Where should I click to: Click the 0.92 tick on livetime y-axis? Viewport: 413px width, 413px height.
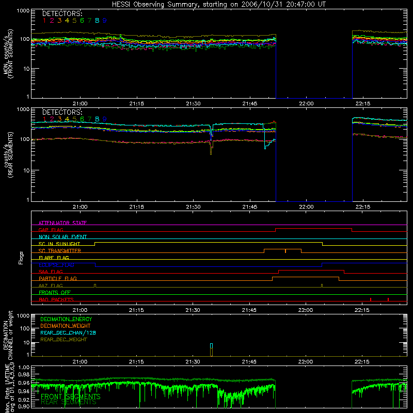pos(24,400)
